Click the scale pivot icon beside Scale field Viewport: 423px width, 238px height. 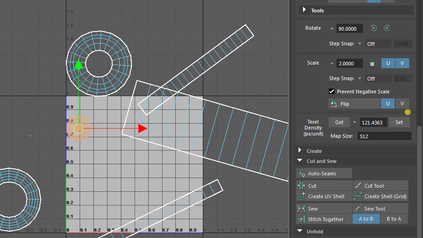373,63
